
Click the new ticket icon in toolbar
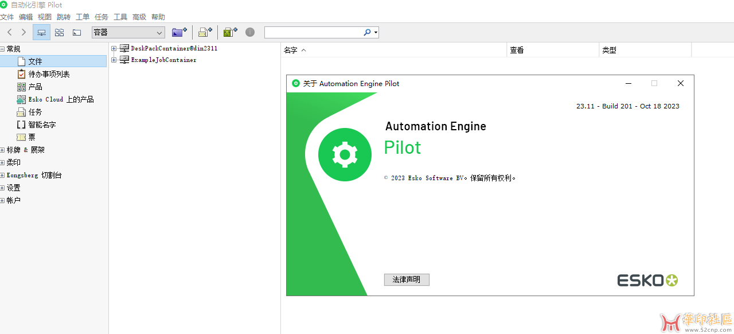coord(205,32)
